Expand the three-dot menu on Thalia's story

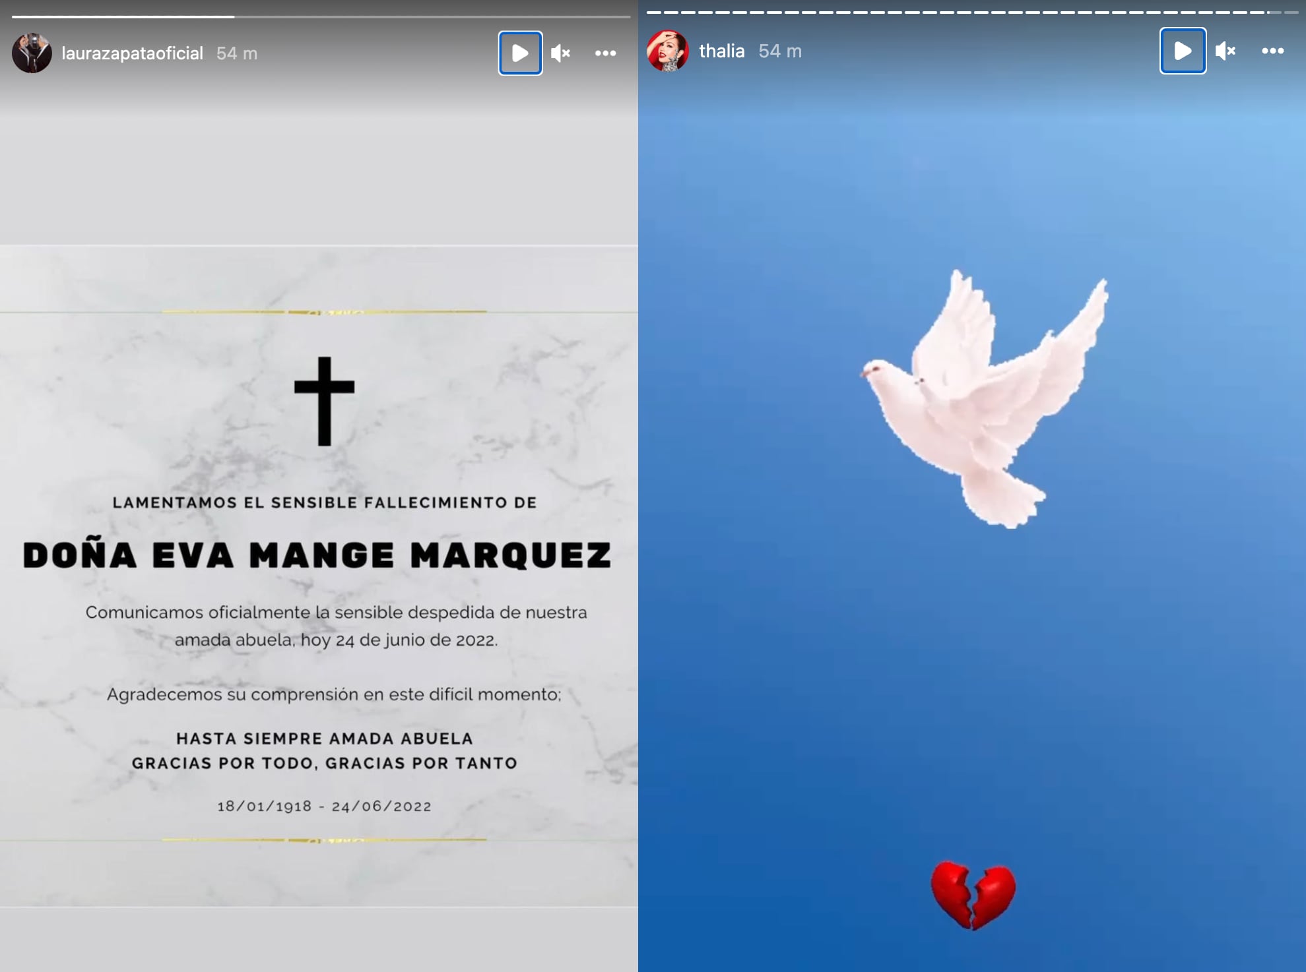click(x=1272, y=50)
